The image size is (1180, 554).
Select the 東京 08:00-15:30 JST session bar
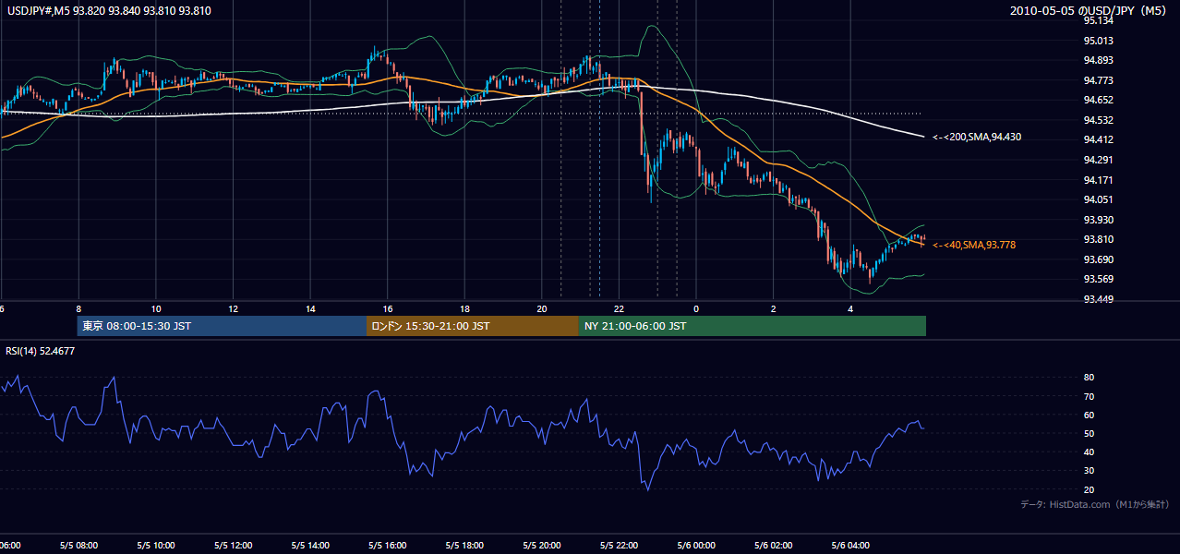tap(223, 326)
